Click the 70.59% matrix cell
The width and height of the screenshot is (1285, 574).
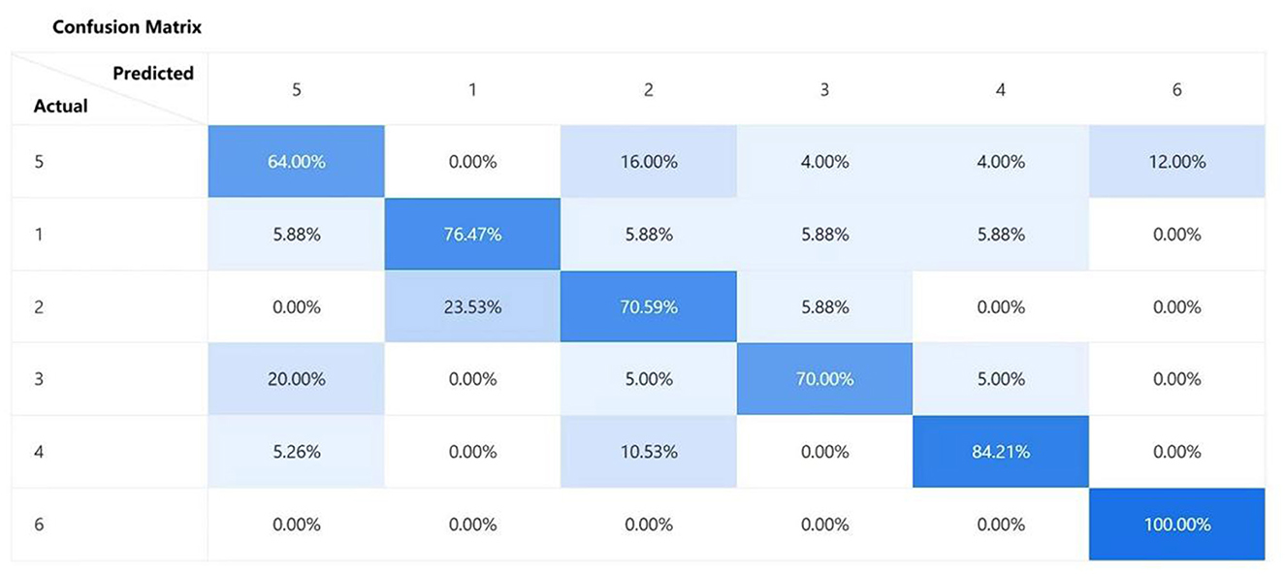tap(649, 307)
